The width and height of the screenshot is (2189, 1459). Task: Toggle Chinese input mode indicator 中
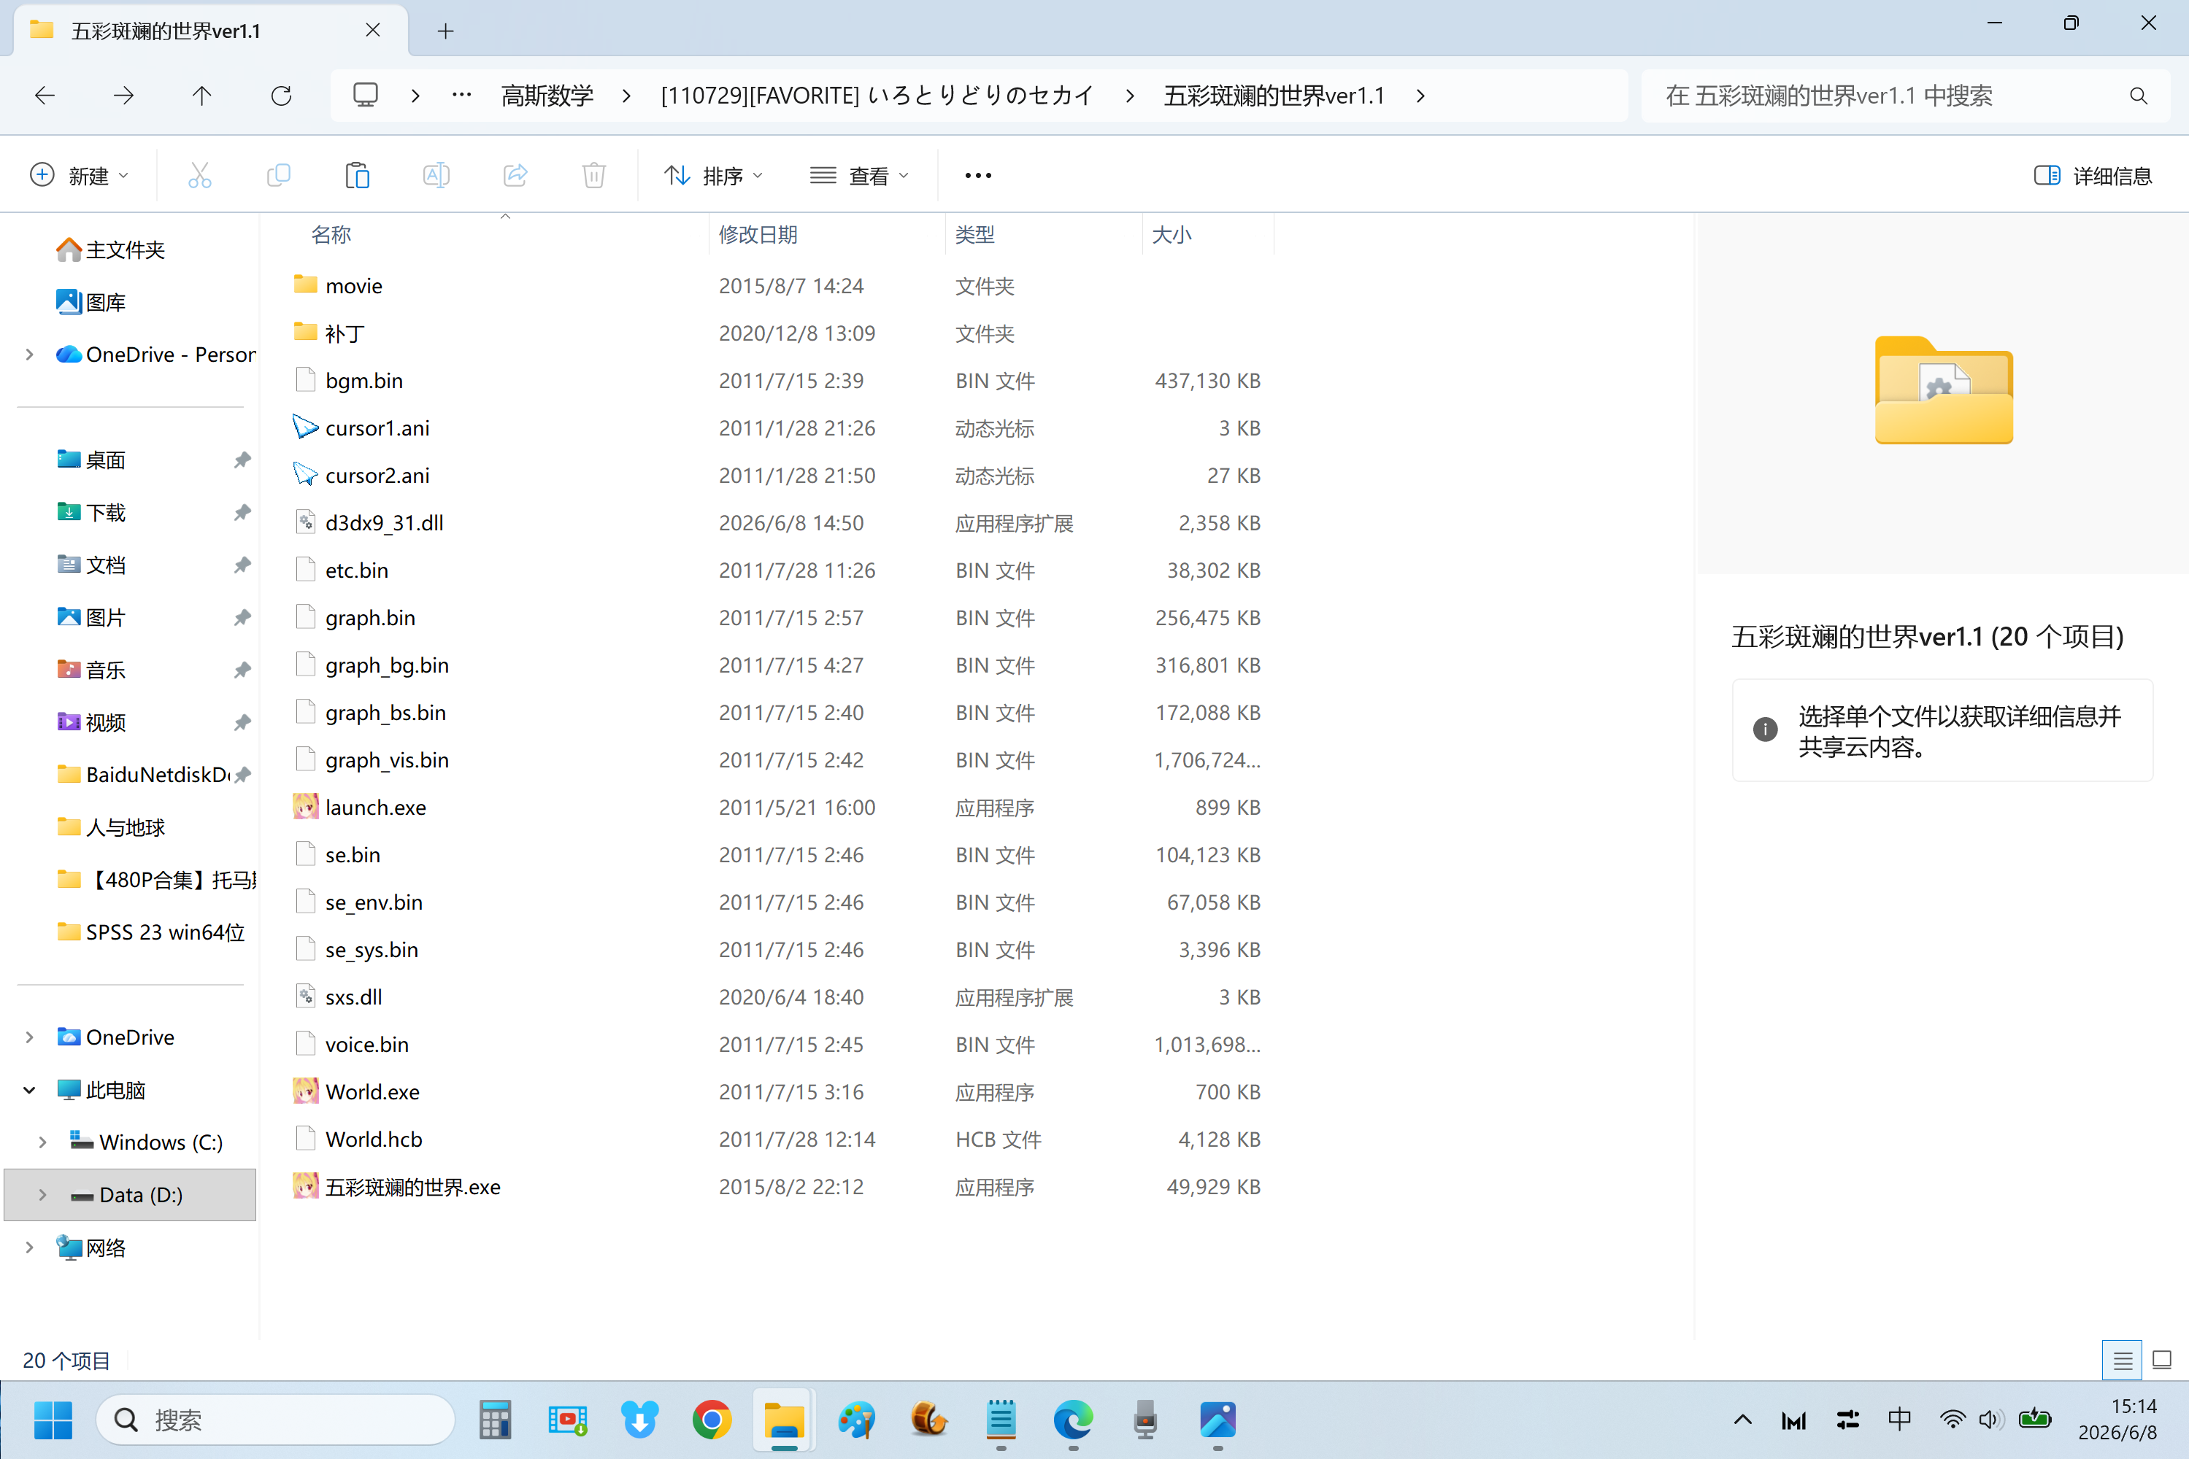point(1899,1420)
